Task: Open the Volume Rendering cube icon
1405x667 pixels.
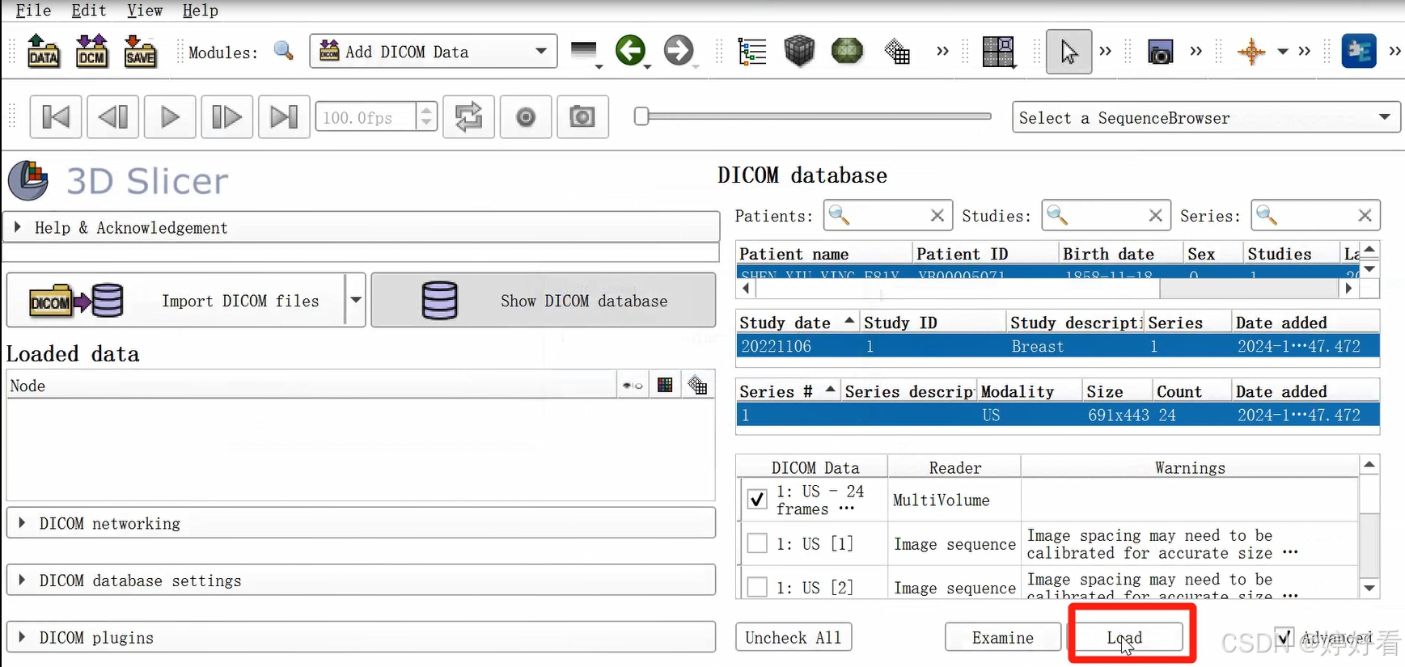Action: [x=799, y=51]
